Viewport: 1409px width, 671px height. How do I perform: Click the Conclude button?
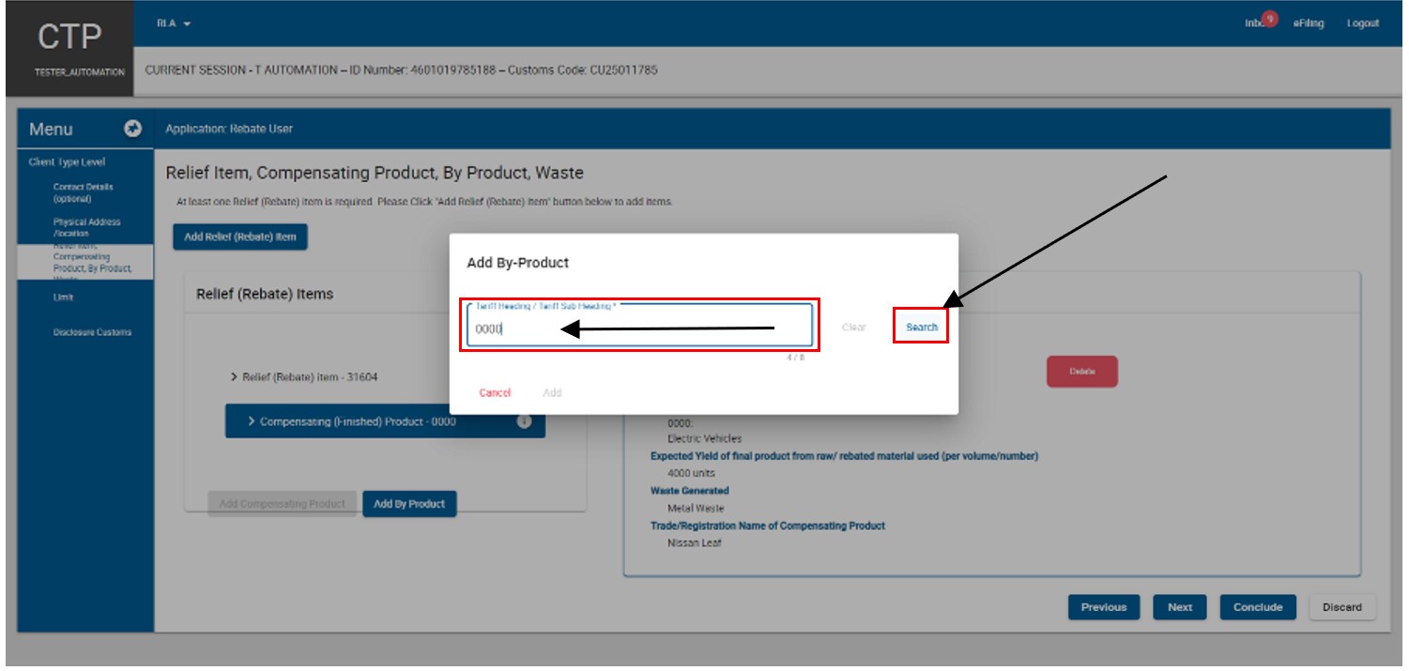(x=1258, y=607)
